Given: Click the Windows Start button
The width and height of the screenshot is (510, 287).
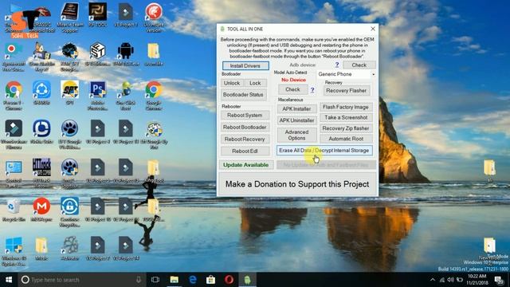Looking at the screenshot, I should tap(9, 280).
